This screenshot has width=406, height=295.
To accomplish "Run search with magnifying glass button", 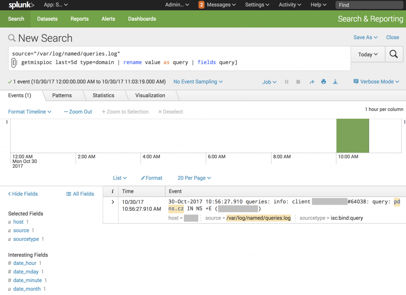I will tap(393, 54).
